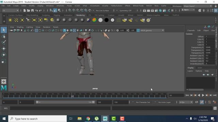Viewport: 218px width, 122px height.
Task: Activate the Scale tool
Action: 4,61
